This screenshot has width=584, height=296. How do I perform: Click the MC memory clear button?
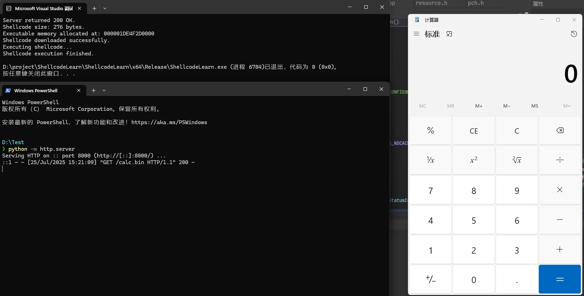(x=423, y=106)
